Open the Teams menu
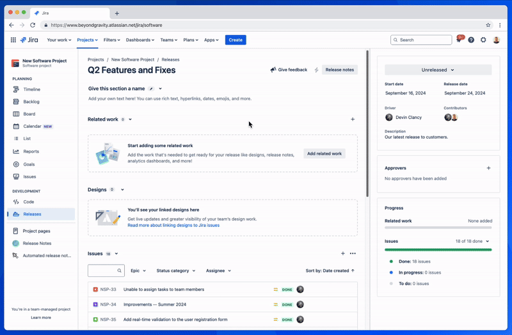The height and width of the screenshot is (335, 512). point(168,40)
